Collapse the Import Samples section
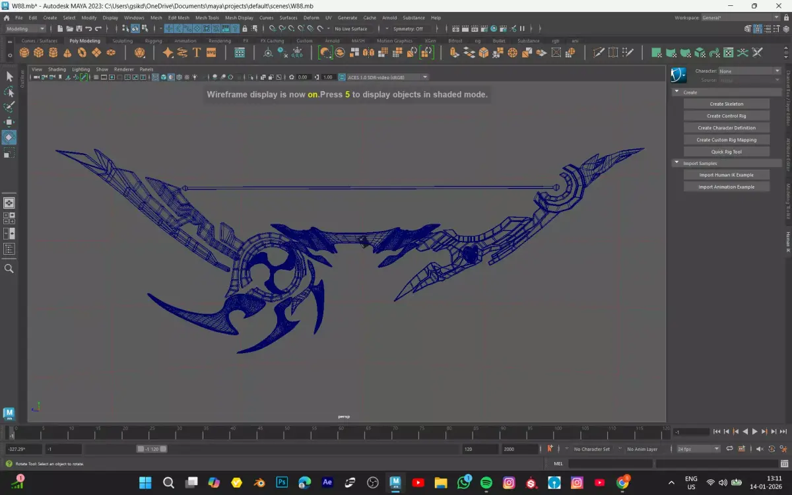Viewport: 792px width, 495px height. [x=676, y=163]
